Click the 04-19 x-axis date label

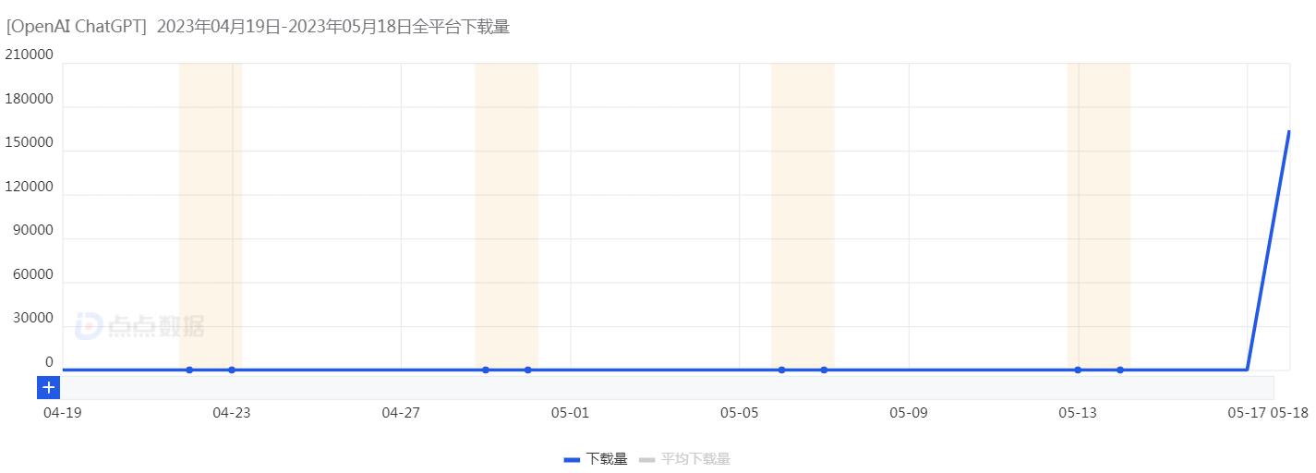coord(63,413)
